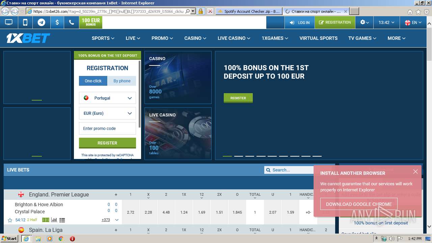Close the Install Another Browser popup
The width and height of the screenshot is (432, 243).
click(x=415, y=171)
